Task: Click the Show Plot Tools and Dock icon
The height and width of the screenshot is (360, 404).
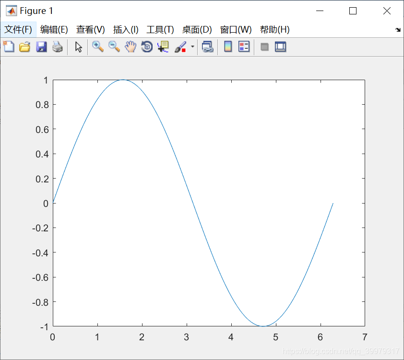Action: coord(280,47)
